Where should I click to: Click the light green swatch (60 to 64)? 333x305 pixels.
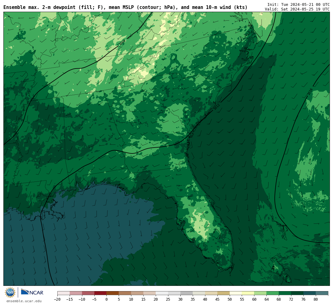point(260,293)
